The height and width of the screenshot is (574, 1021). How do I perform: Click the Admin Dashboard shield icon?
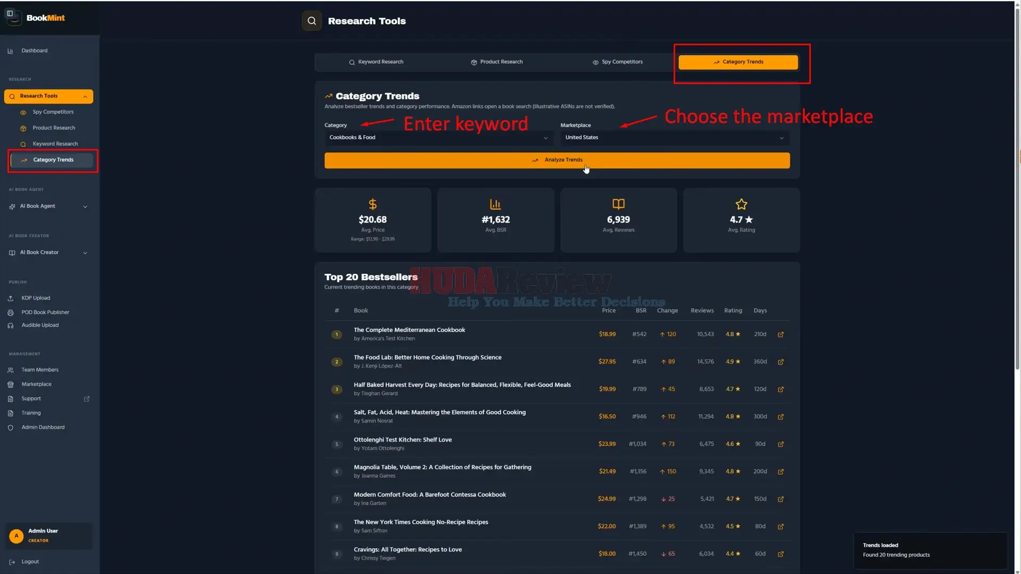point(10,428)
